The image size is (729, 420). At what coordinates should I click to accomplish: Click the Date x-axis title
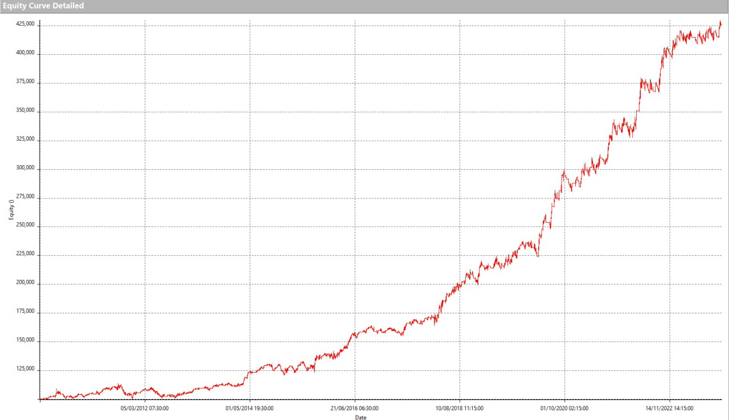[x=361, y=417]
